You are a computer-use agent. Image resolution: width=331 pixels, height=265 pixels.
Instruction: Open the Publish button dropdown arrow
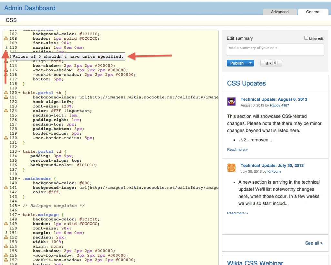click(x=251, y=63)
